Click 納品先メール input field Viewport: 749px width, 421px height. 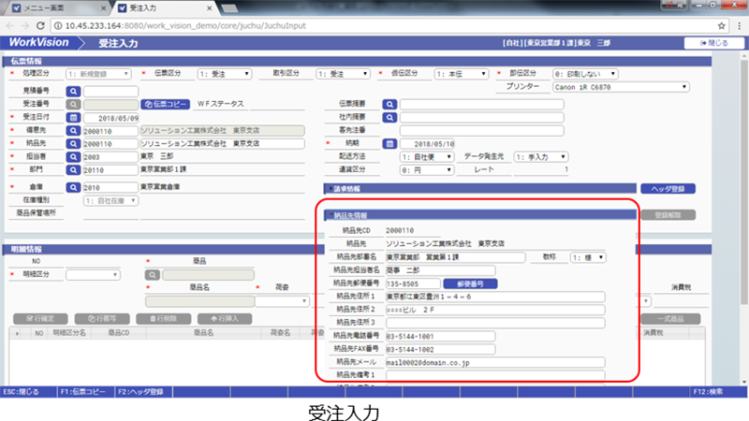pos(495,363)
